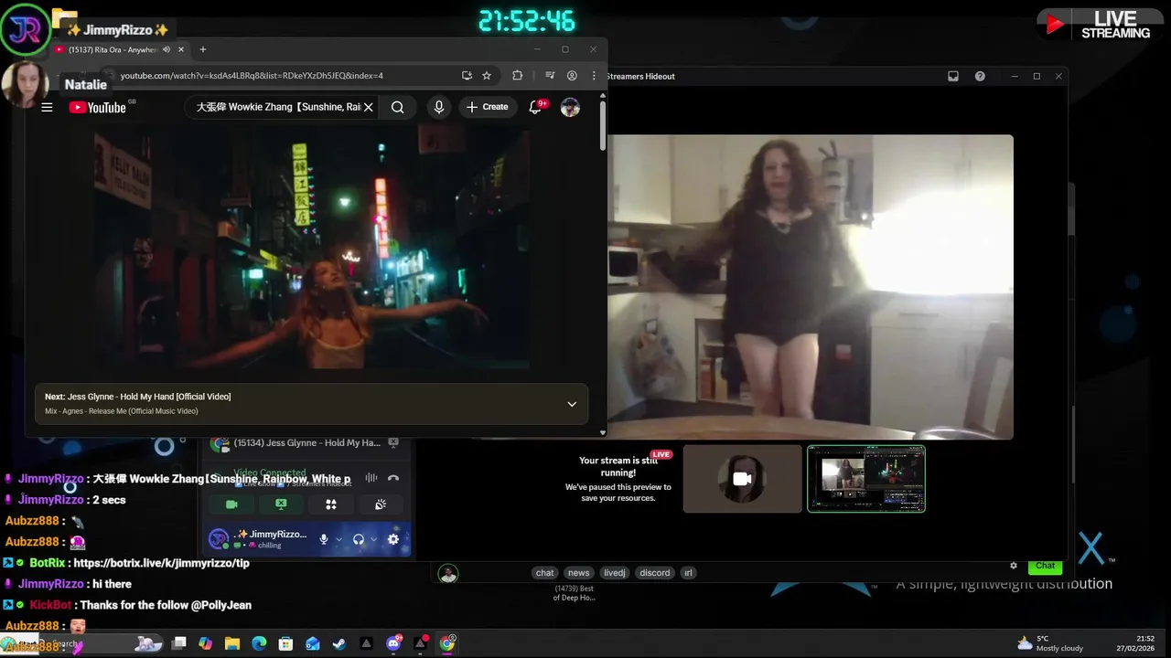Image resolution: width=1171 pixels, height=658 pixels.
Task: Open Chrome from the Windows taskbar
Action: [x=447, y=643]
